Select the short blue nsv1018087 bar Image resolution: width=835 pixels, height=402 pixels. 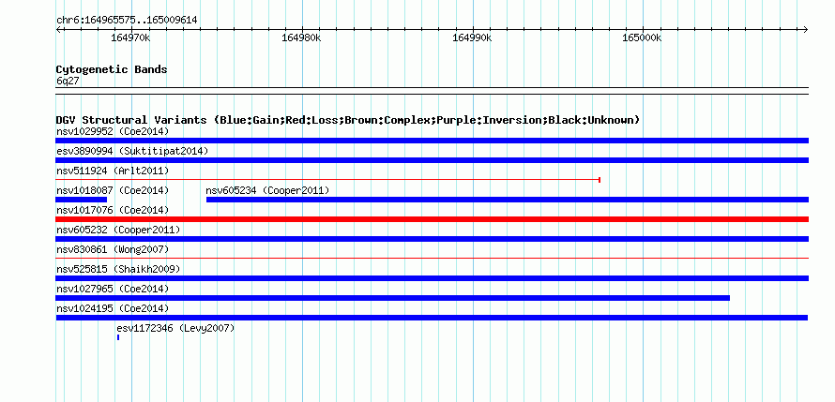pos(81,200)
